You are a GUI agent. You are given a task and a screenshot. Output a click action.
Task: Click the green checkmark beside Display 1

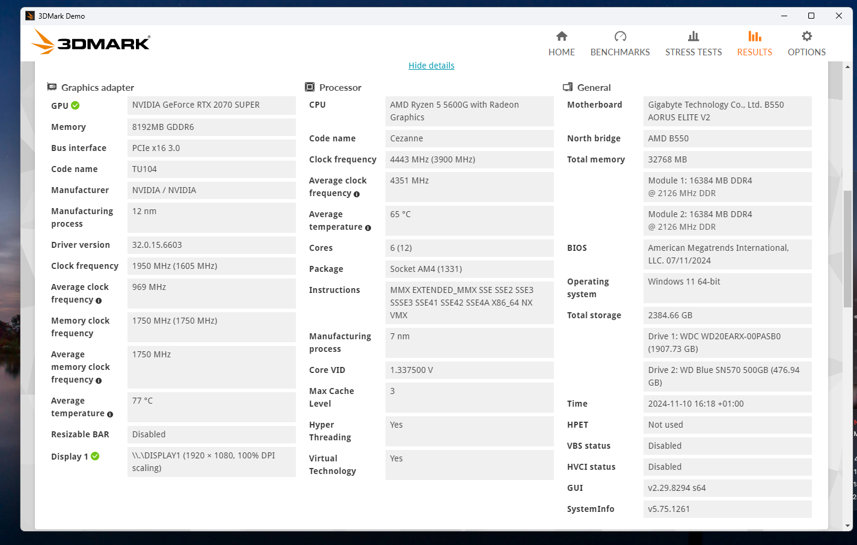click(95, 456)
